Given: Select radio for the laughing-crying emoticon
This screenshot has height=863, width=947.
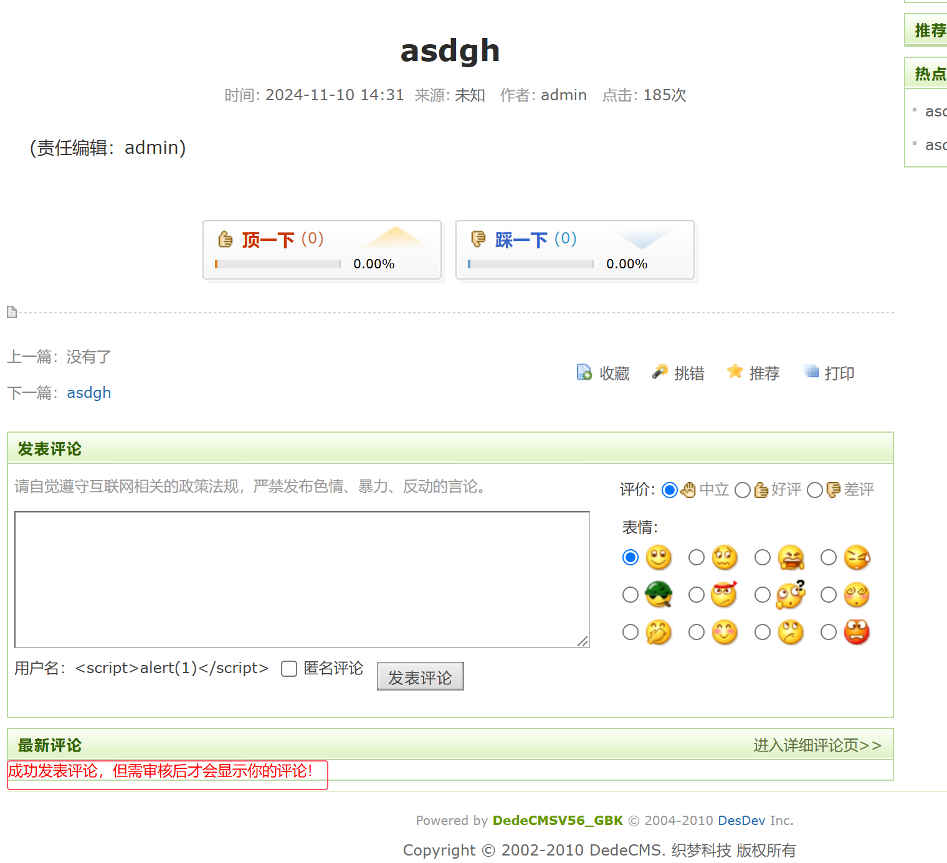Looking at the screenshot, I should click(x=763, y=557).
